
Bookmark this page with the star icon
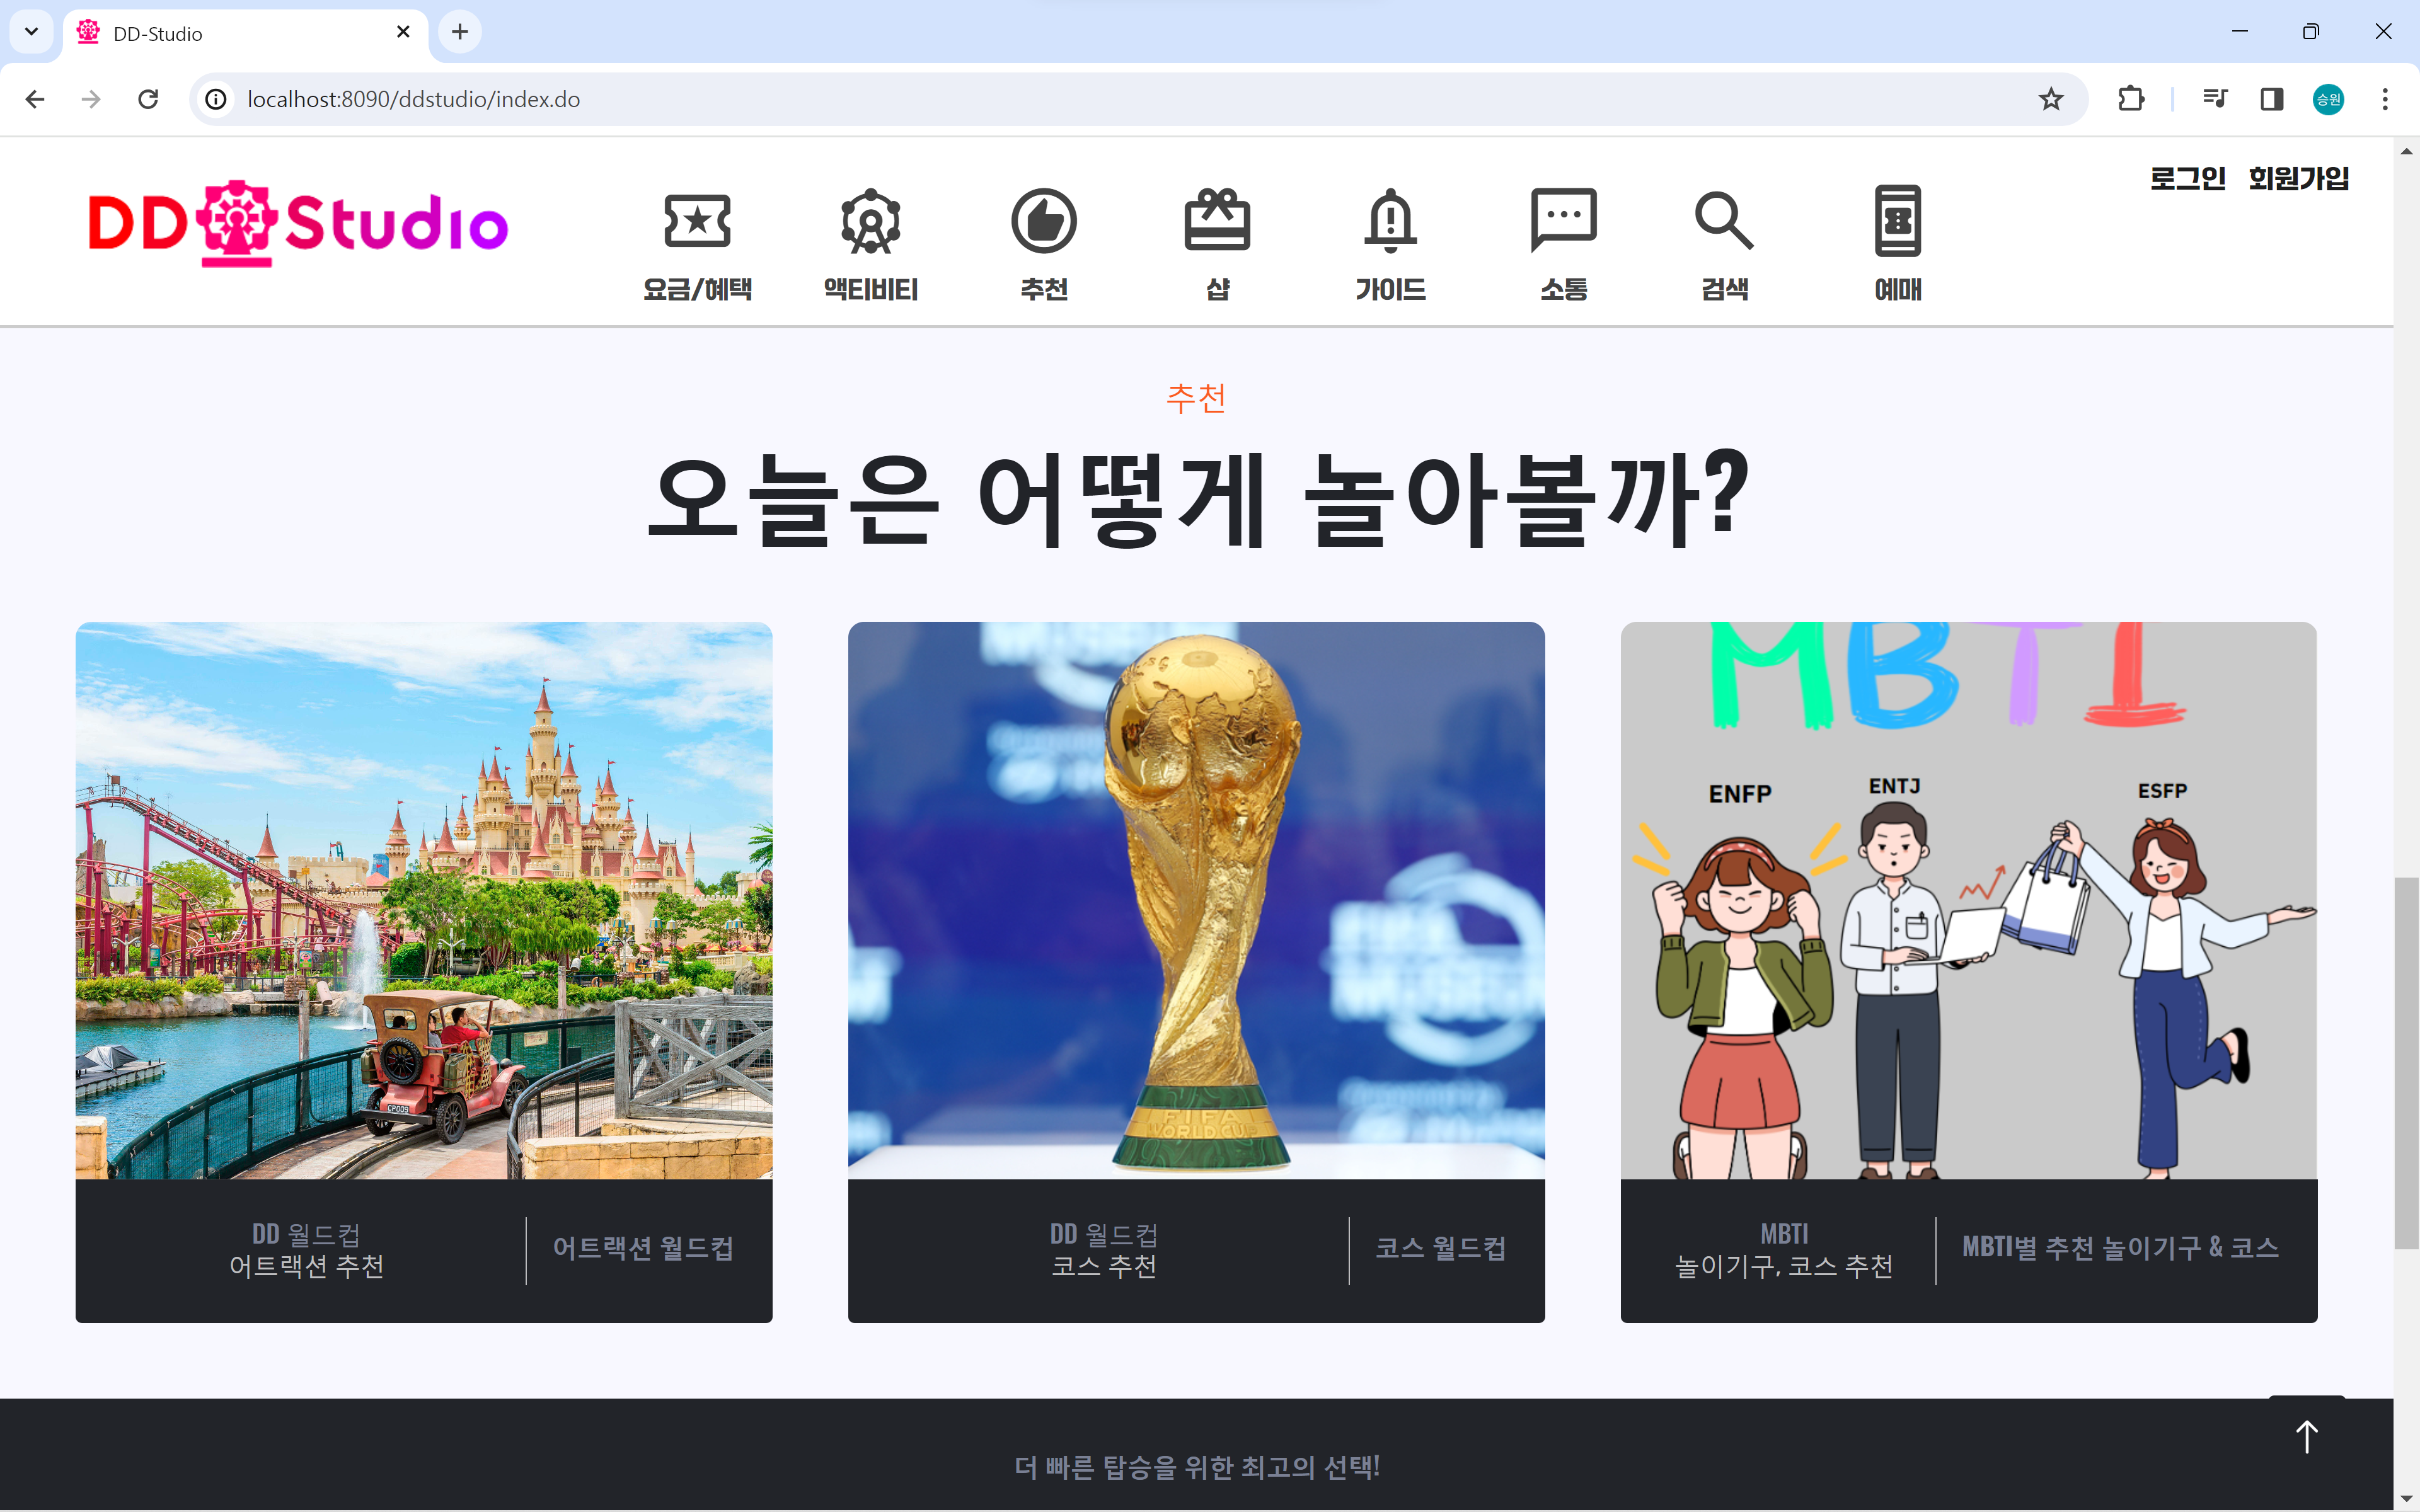[2051, 99]
